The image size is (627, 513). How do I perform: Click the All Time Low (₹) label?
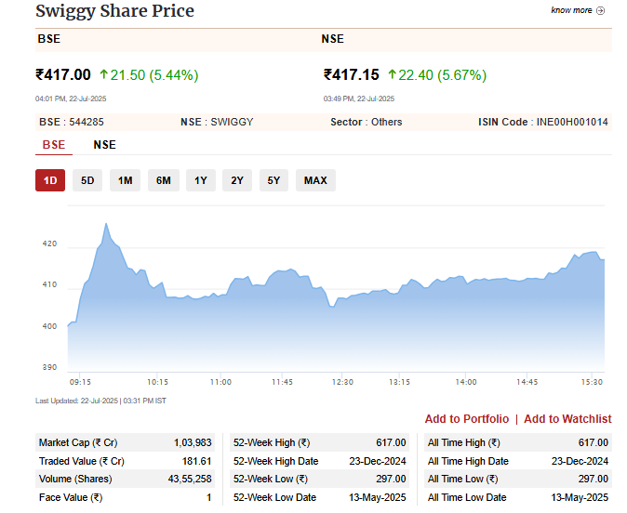pos(463,479)
